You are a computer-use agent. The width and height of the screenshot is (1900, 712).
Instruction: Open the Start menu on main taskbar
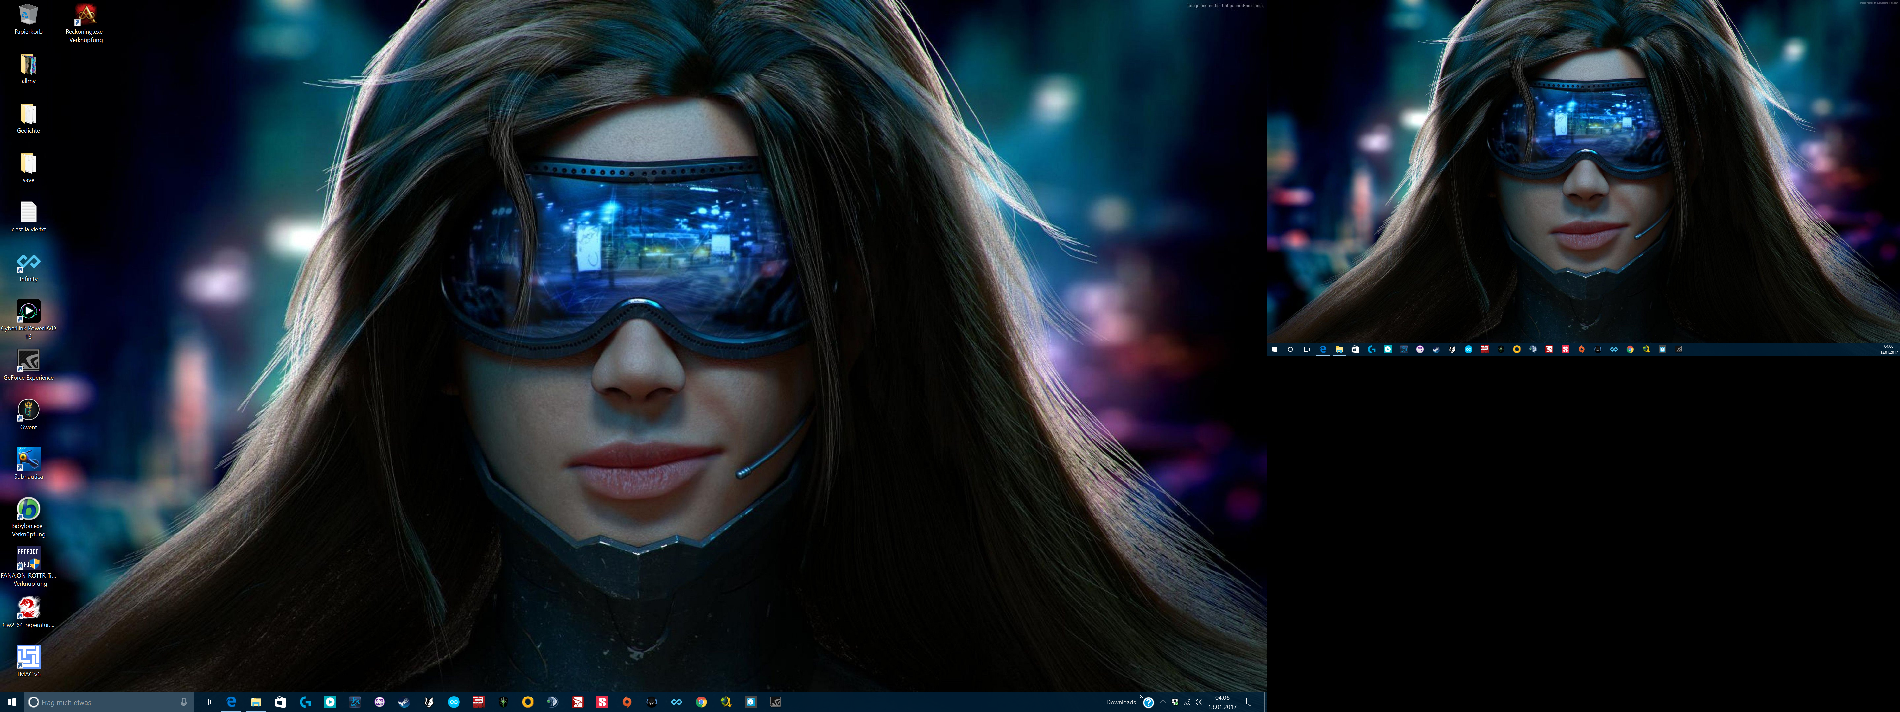[x=11, y=702]
